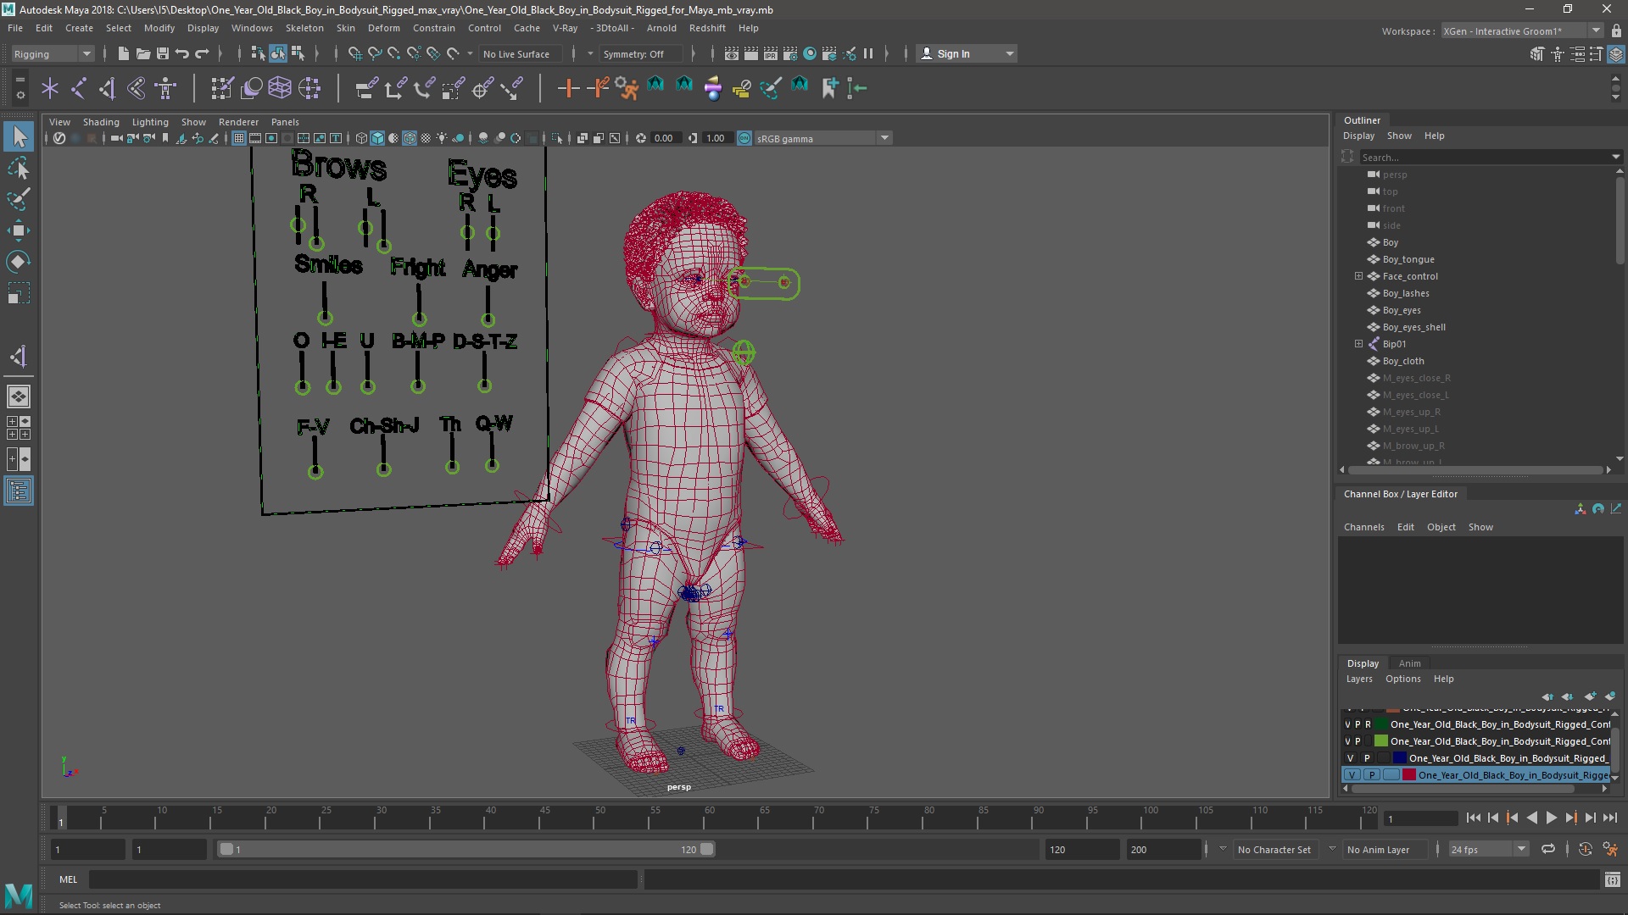The width and height of the screenshot is (1628, 915).
Task: Expand the Face_control node in Outliner
Action: pos(1358,276)
